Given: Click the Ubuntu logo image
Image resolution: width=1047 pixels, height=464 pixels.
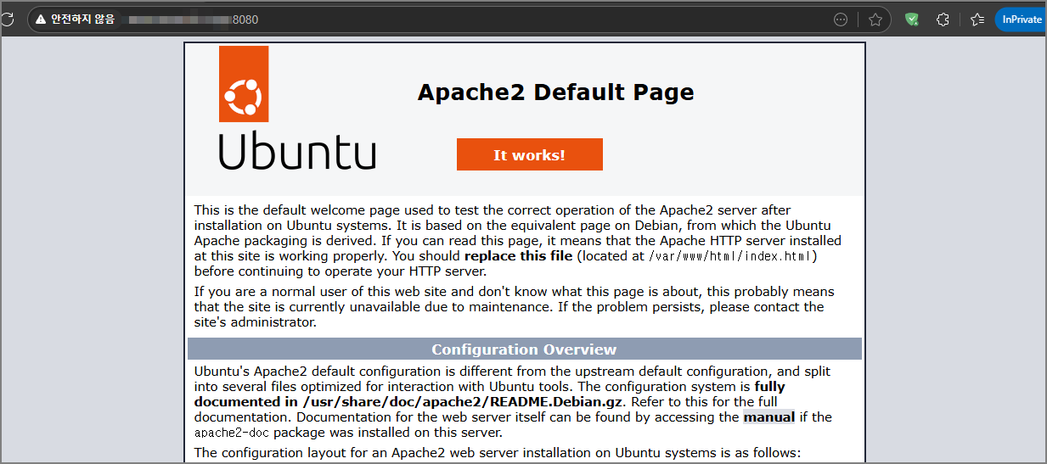Looking at the screenshot, I should coord(297,109).
